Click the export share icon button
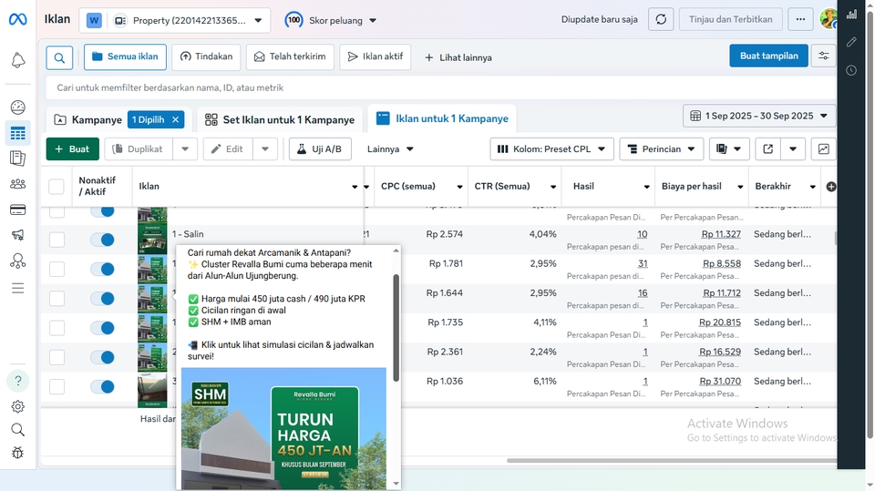 768,148
